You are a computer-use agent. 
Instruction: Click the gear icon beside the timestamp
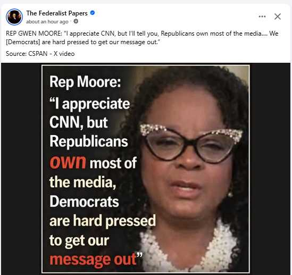pyautogui.click(x=76, y=21)
